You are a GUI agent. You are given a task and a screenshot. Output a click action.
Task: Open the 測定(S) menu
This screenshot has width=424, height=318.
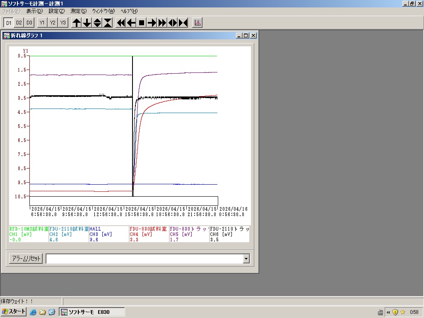[78, 11]
